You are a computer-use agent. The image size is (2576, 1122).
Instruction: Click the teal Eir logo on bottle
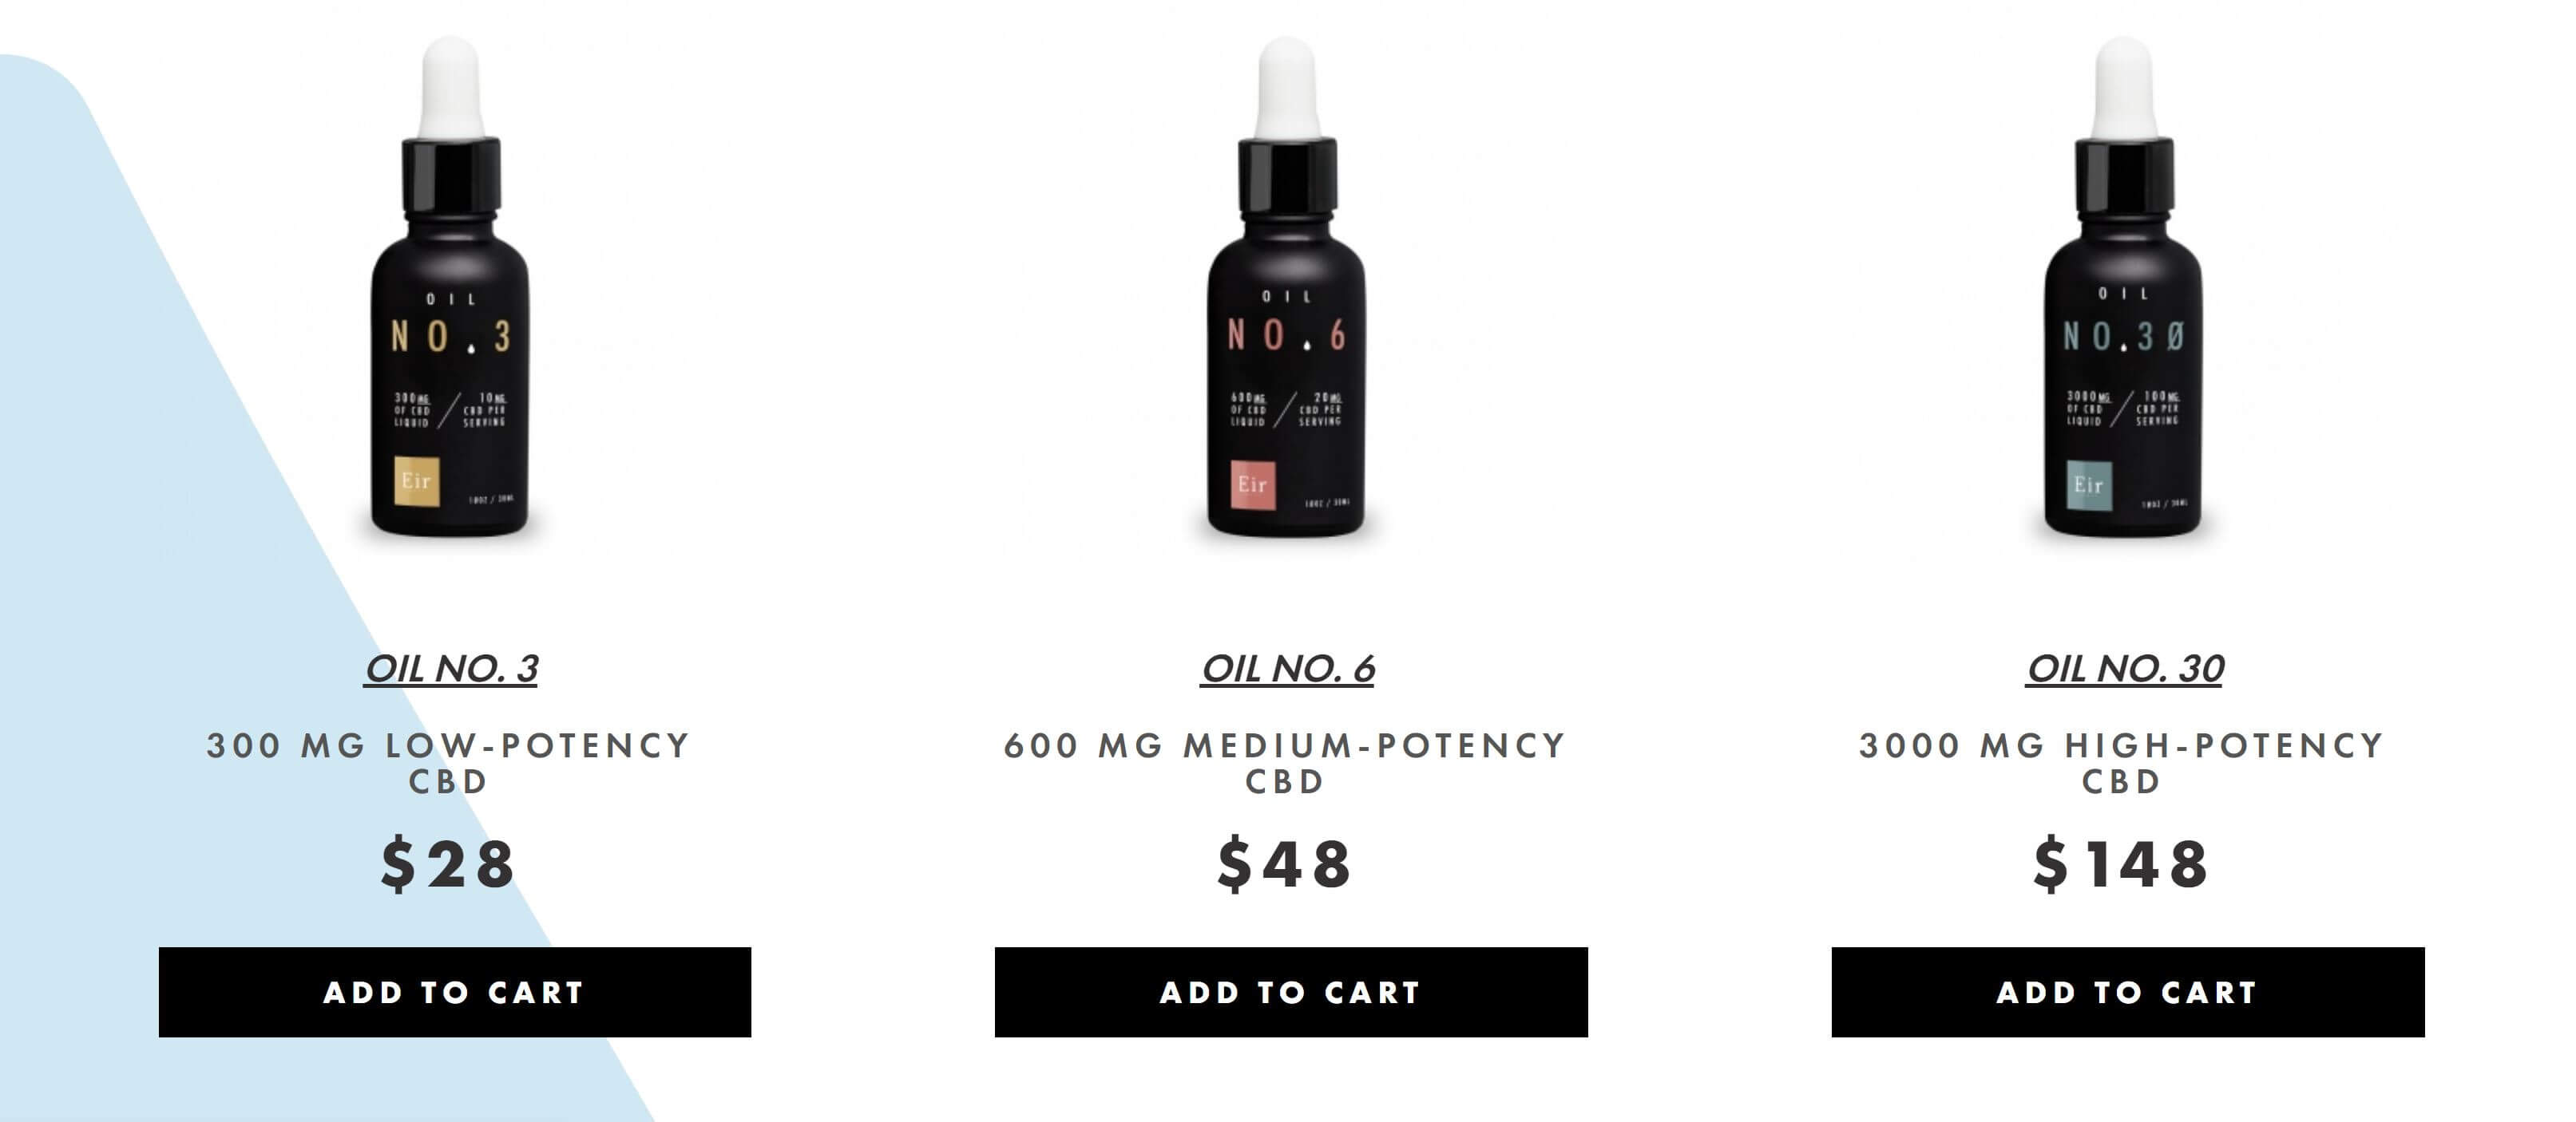[2089, 485]
